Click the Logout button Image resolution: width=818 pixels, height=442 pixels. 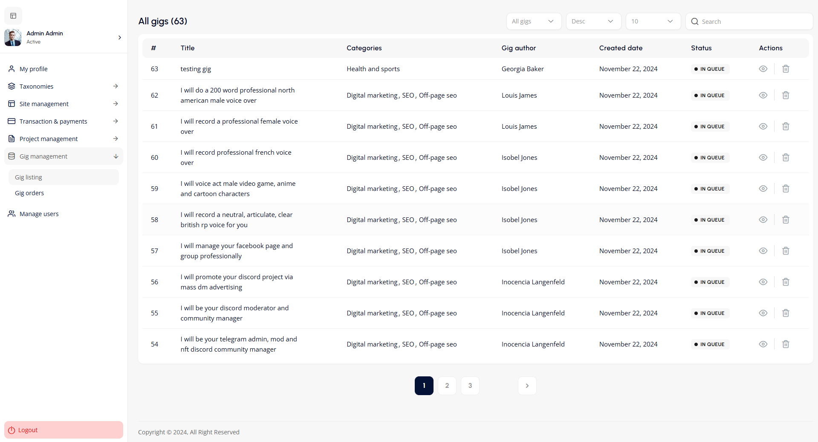[64, 430]
